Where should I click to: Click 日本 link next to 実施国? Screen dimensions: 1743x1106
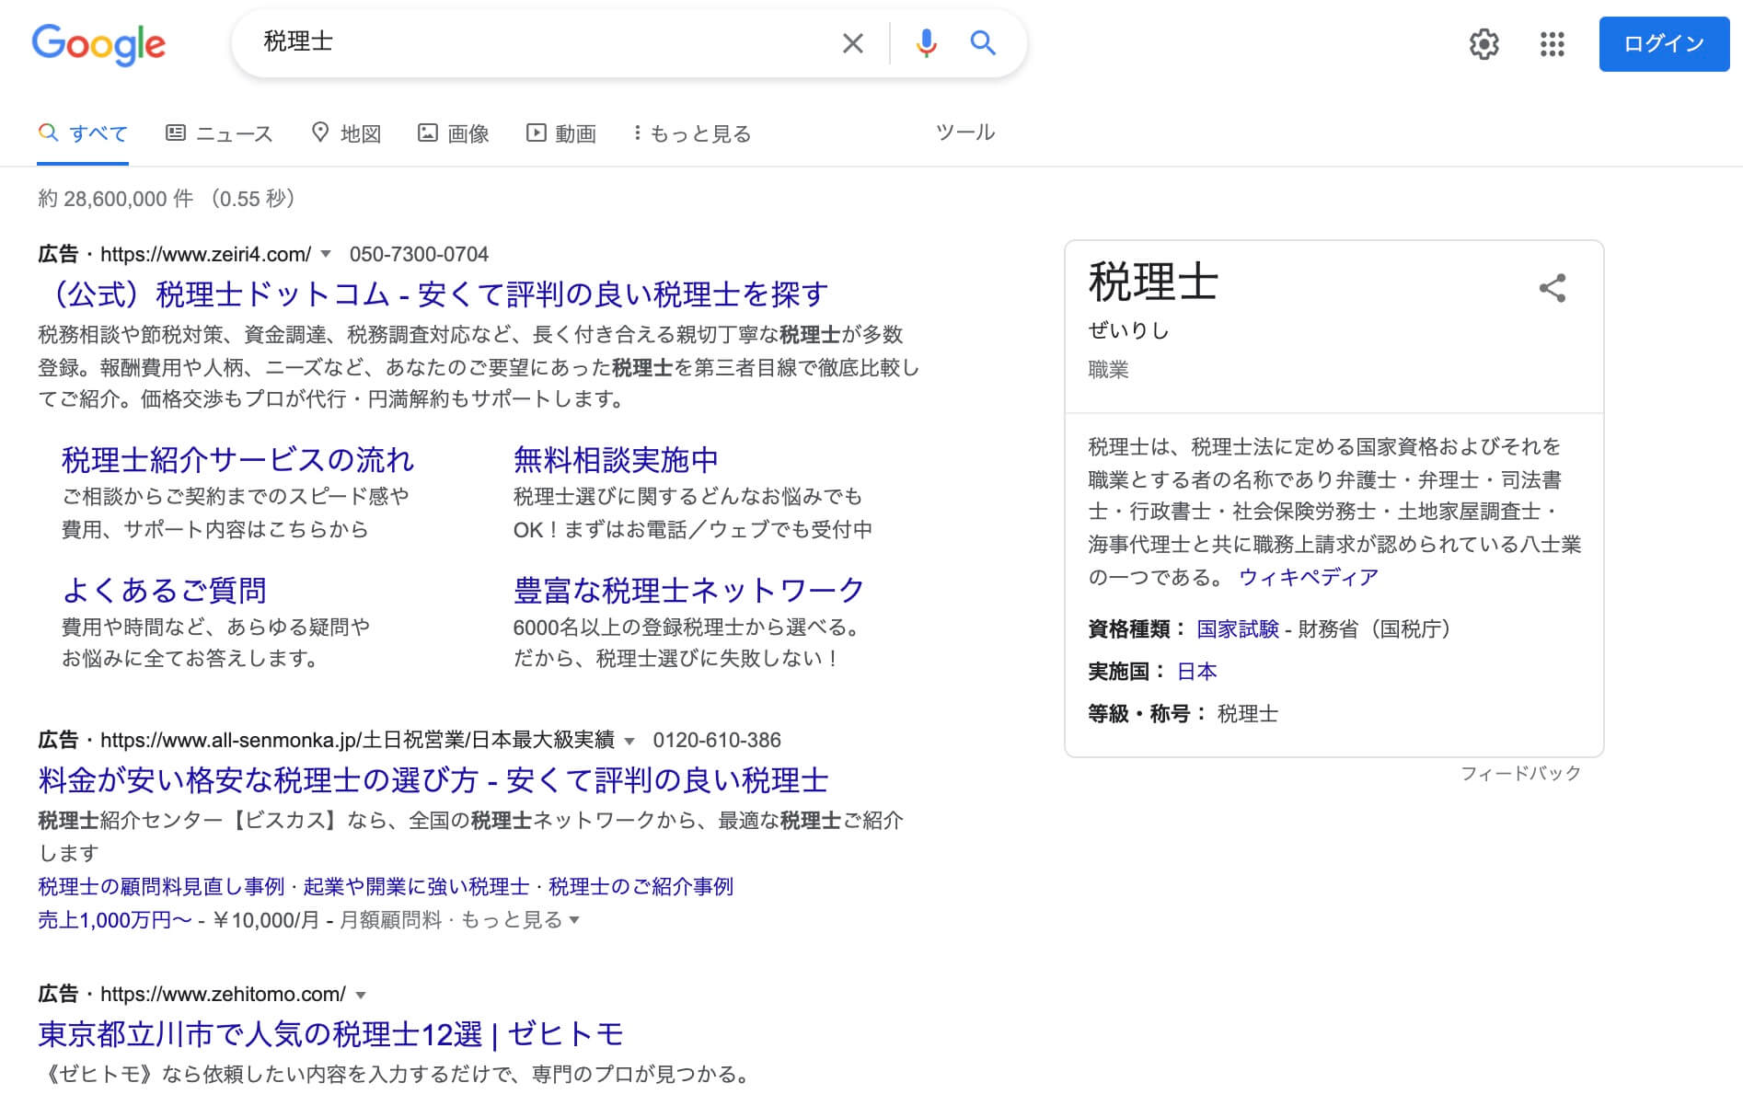pyautogui.click(x=1197, y=672)
